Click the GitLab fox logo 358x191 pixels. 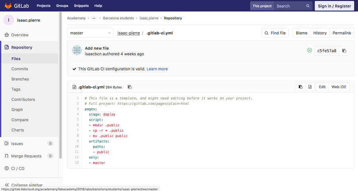[8, 6]
